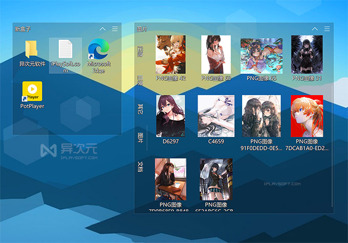Switch to the 压缩 vertical tab
Image resolution: width=348 pixels, height=243 pixels.
point(140,52)
